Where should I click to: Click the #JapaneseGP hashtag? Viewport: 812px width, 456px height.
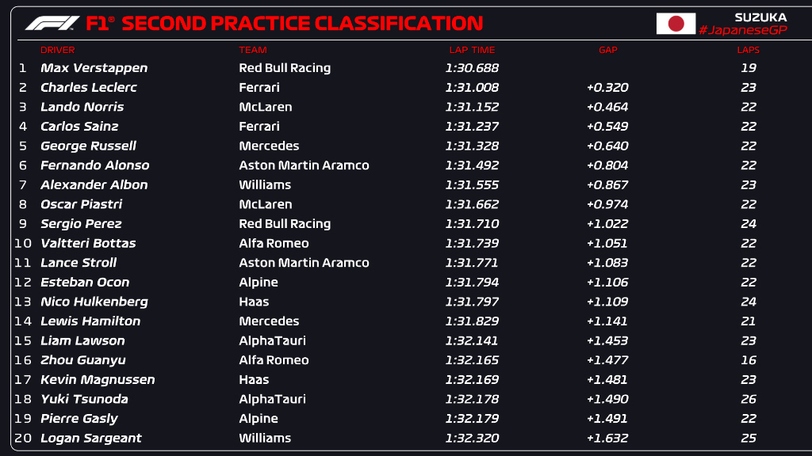[742, 31]
